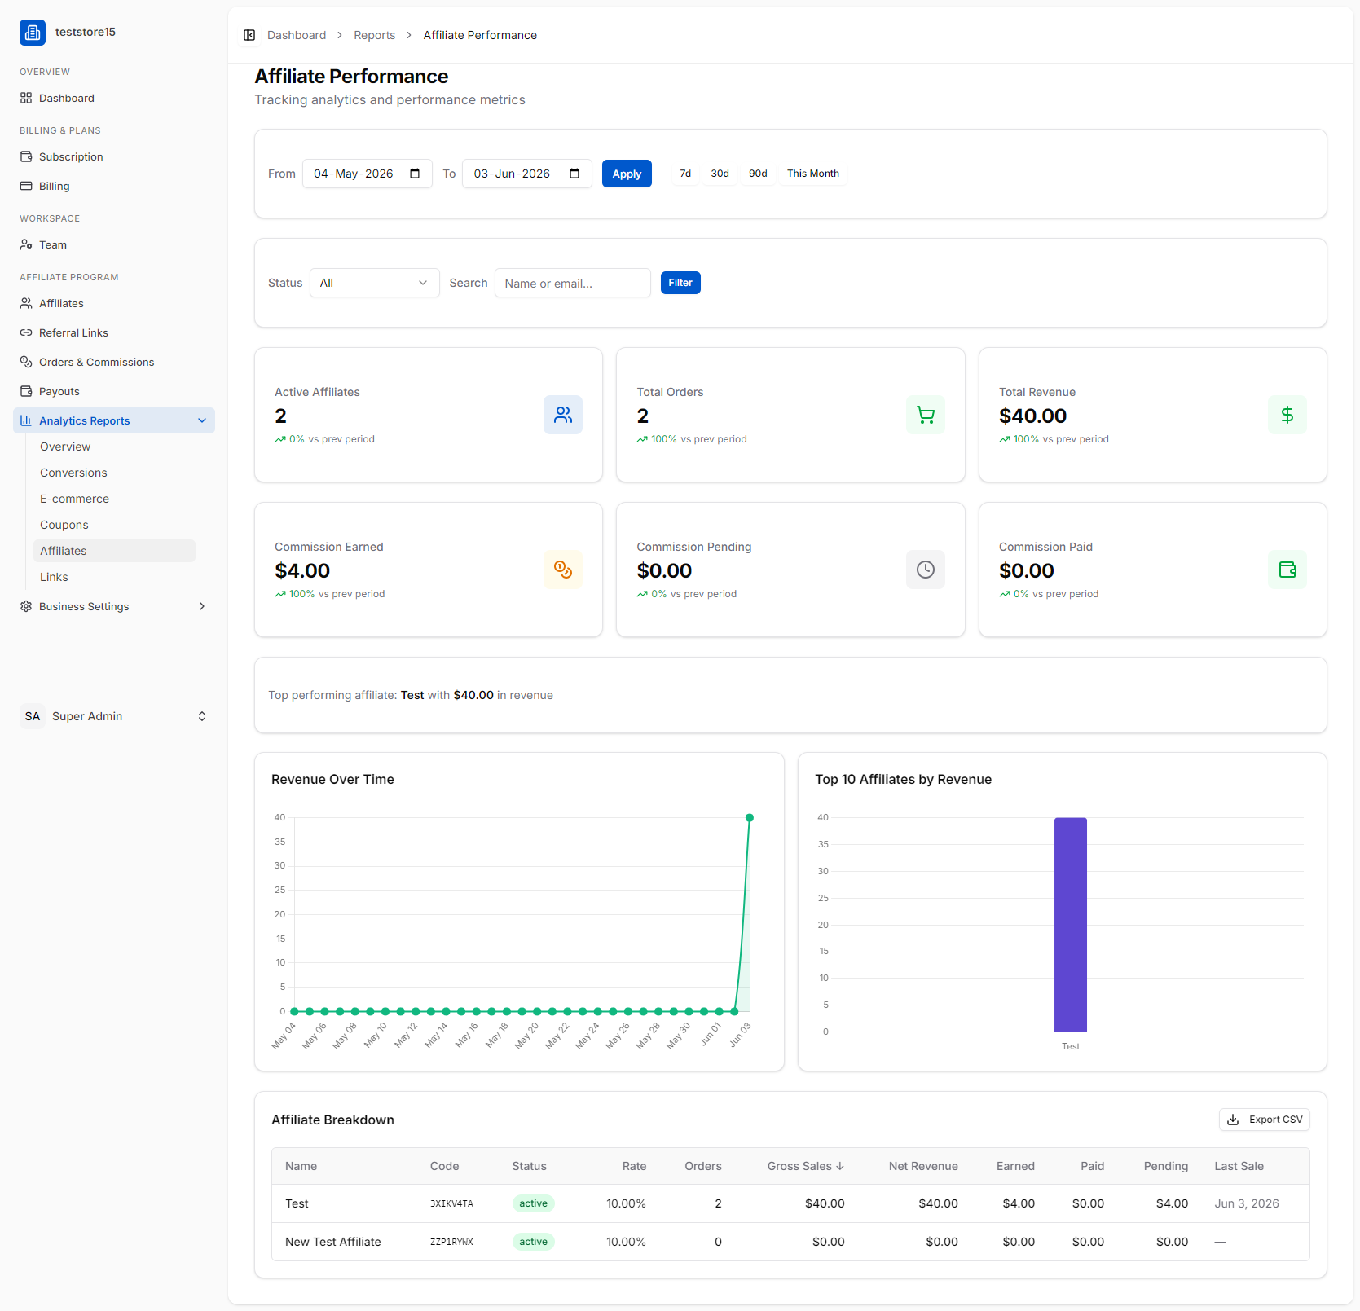
Task: Click the Commission Earned coins icon
Action: 563,570
